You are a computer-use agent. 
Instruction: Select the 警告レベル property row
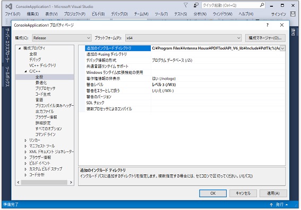tap(185, 85)
